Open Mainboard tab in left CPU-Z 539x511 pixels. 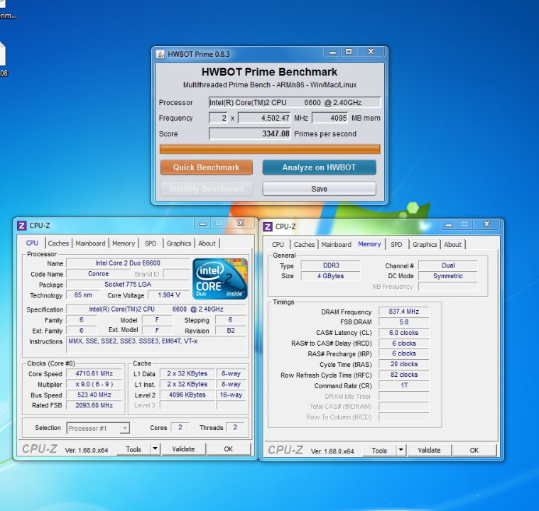90,243
